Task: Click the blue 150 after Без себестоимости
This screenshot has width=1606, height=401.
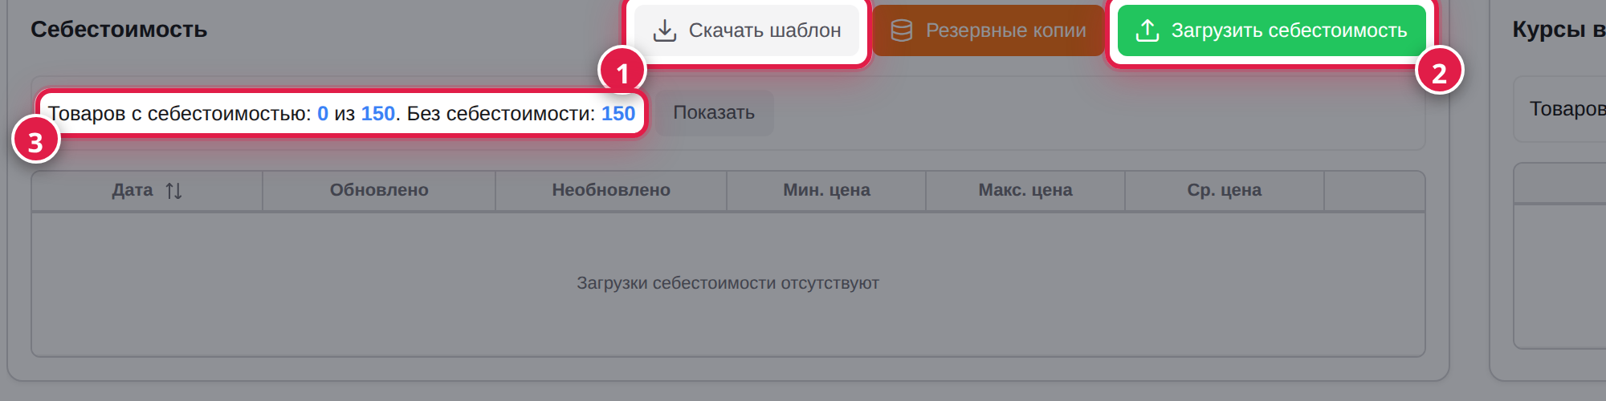Action: [618, 114]
